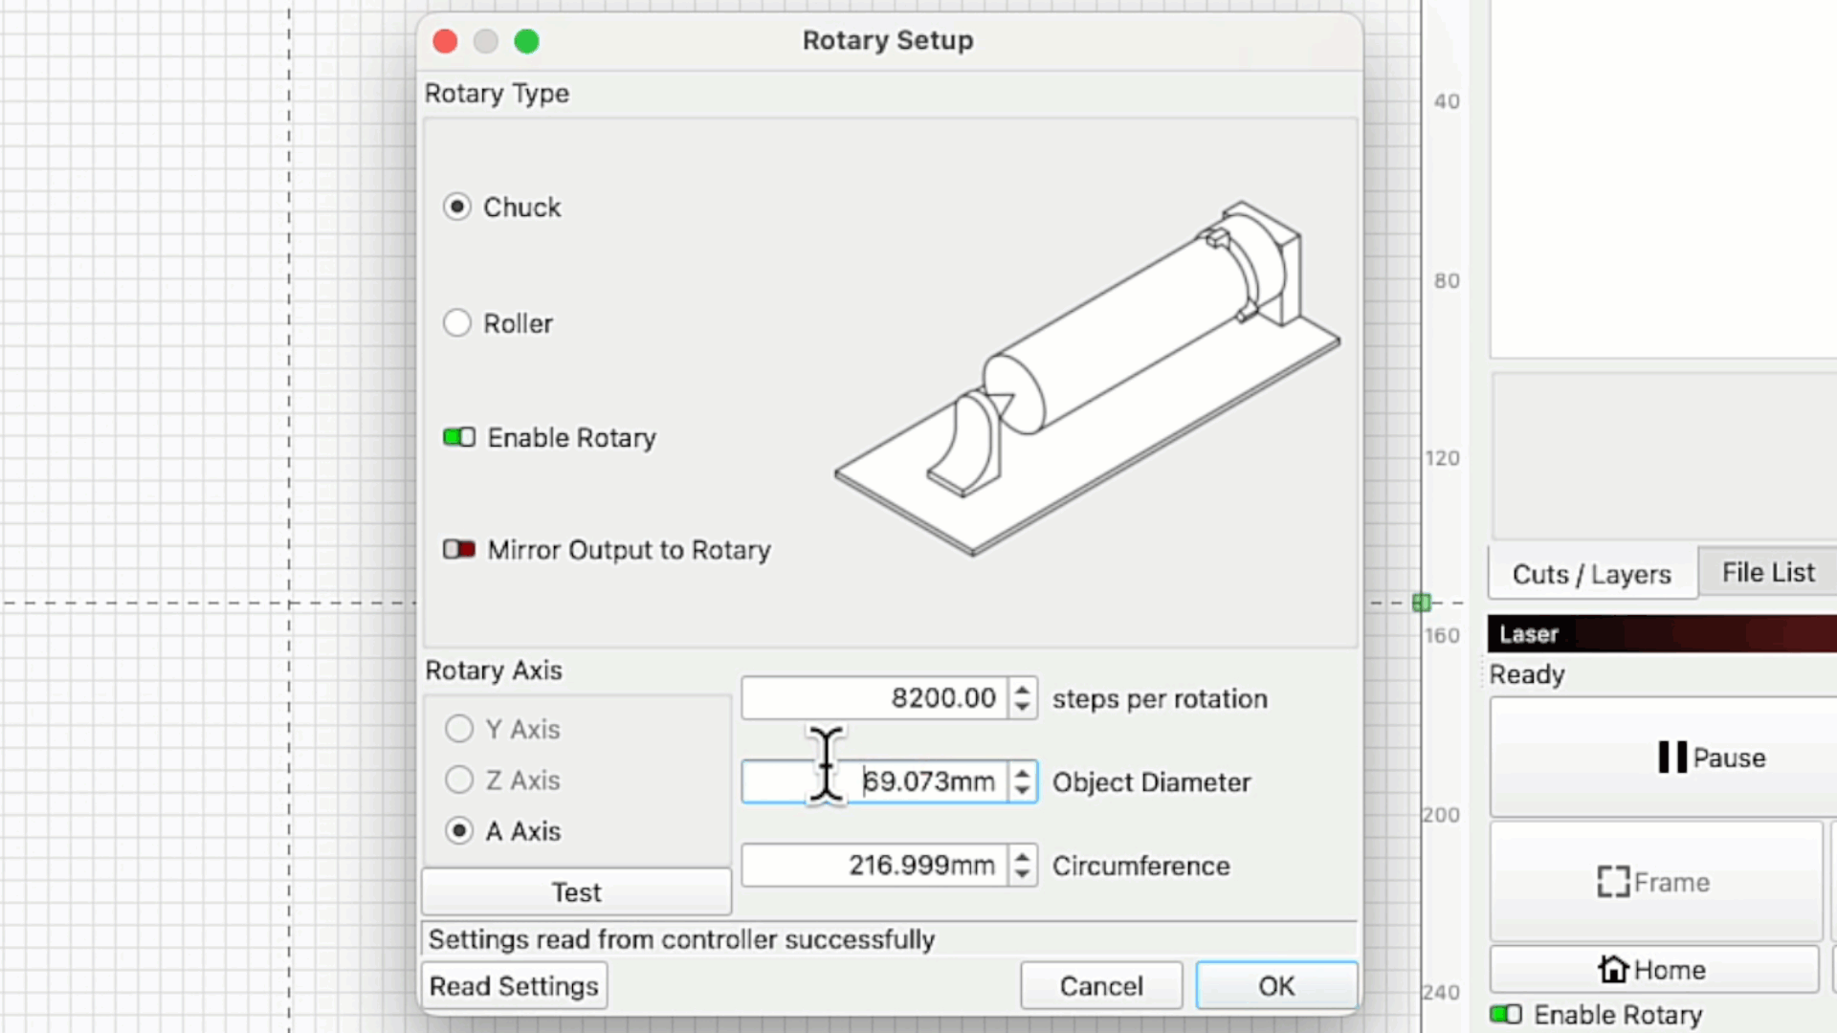Toggle Mirror Output to Rotary switch

point(459,550)
